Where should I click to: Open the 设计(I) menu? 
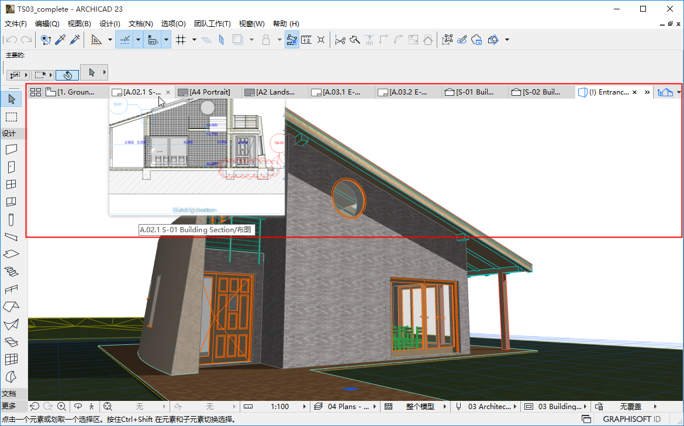point(109,24)
